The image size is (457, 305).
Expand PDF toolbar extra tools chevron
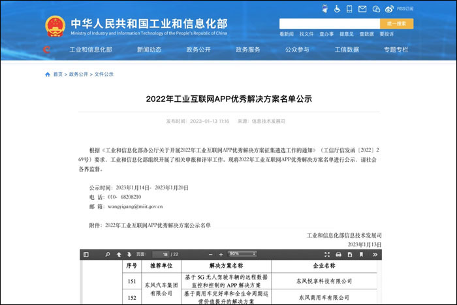[375, 255]
